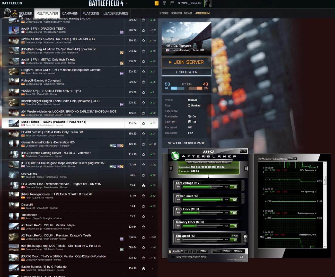
Task: Expand the Power Limit options arrow
Action: click(243, 198)
